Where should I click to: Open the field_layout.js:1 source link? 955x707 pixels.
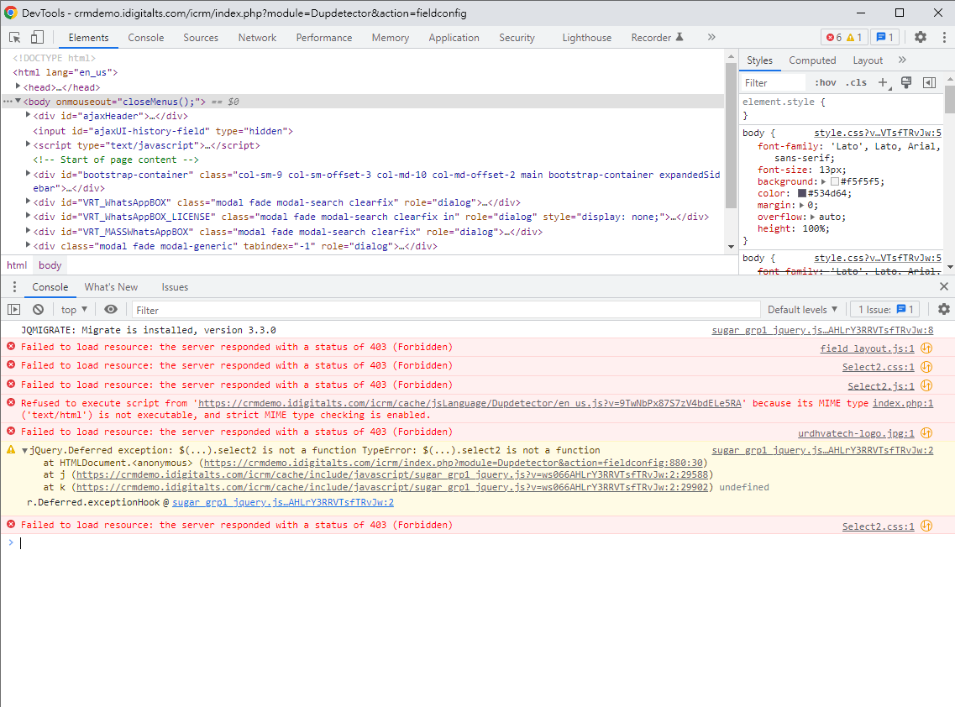(868, 348)
